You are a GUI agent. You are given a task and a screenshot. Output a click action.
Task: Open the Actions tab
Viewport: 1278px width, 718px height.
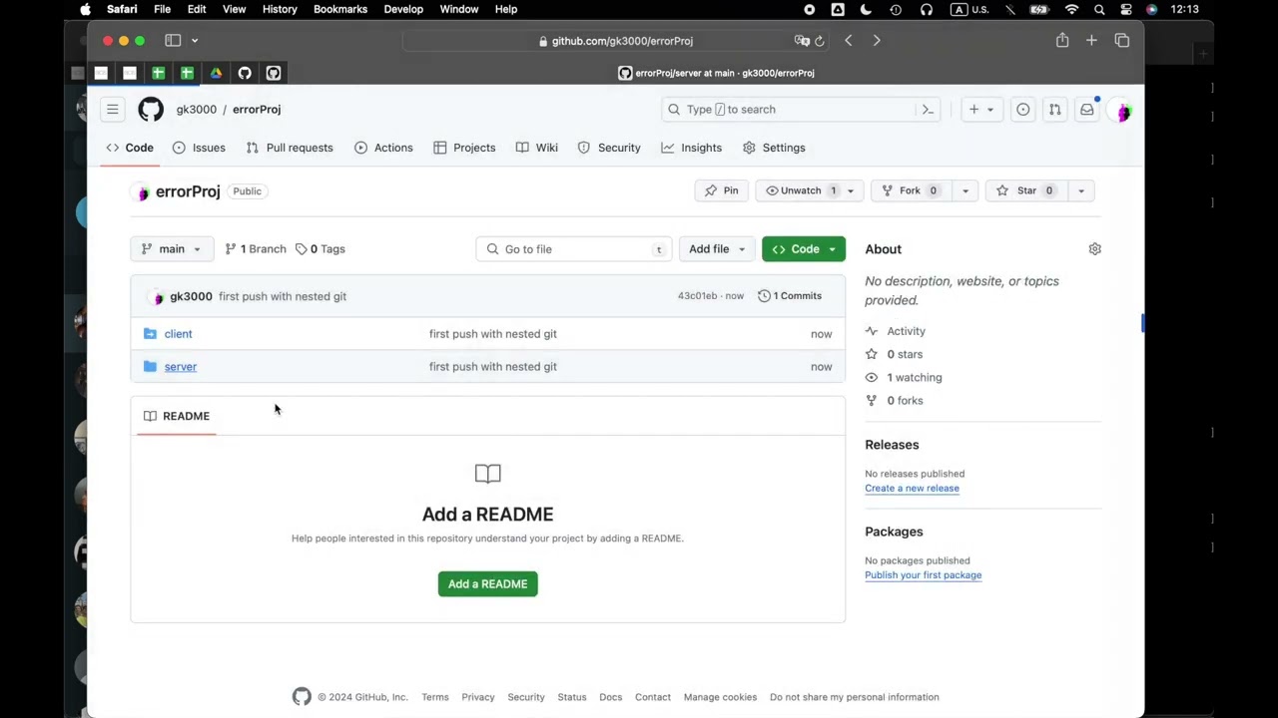tap(383, 148)
